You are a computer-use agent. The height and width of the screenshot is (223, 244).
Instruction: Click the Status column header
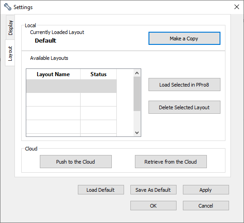99,74
